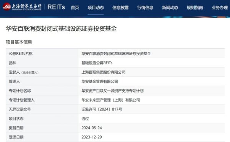Click the 专项计划名称 label
The image size is (230, 142).
click(x=20, y=91)
